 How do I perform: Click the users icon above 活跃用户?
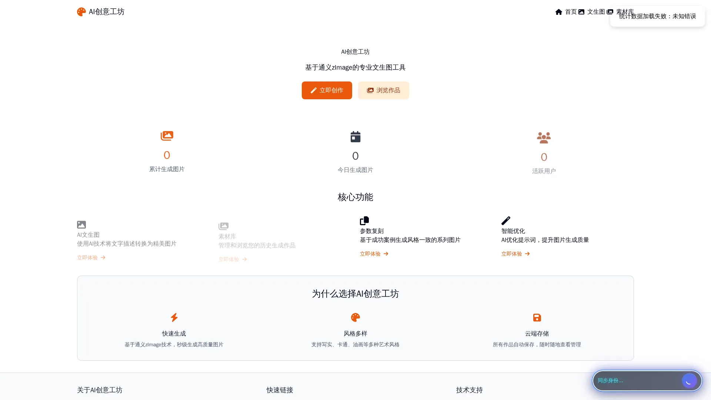544,137
